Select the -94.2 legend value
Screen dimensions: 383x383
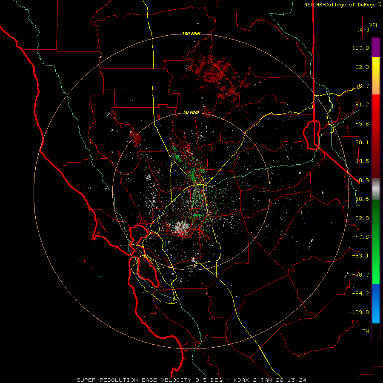click(x=360, y=294)
